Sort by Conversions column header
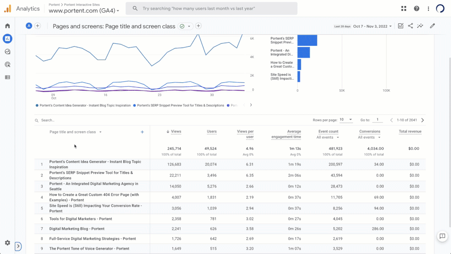The width and height of the screenshot is (451, 254). tap(370, 131)
